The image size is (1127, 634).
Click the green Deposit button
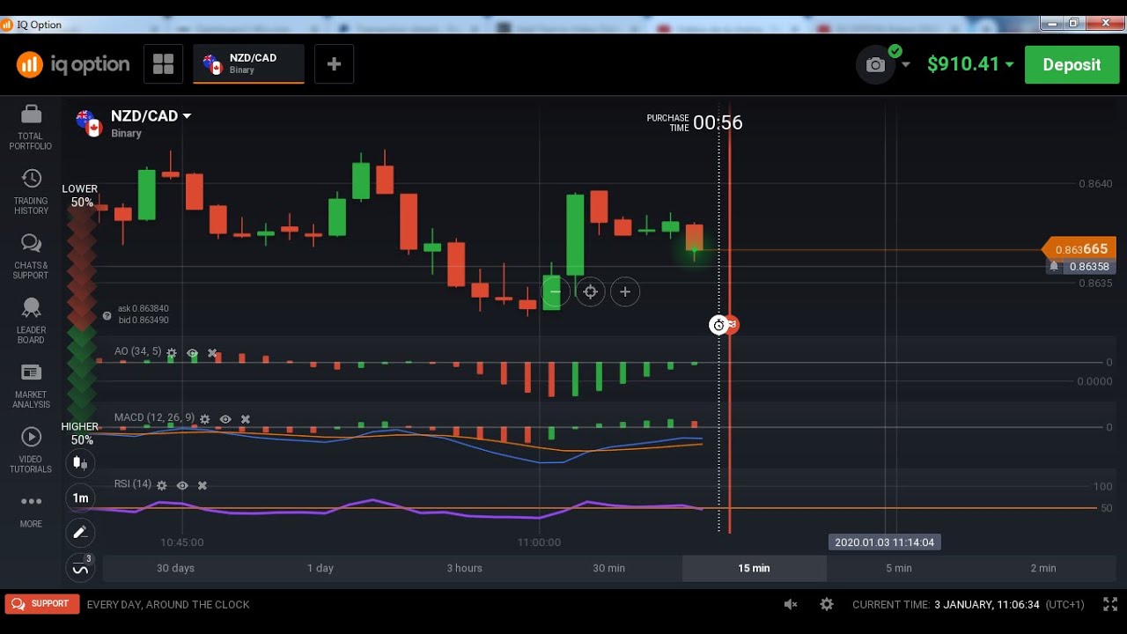pyautogui.click(x=1072, y=65)
